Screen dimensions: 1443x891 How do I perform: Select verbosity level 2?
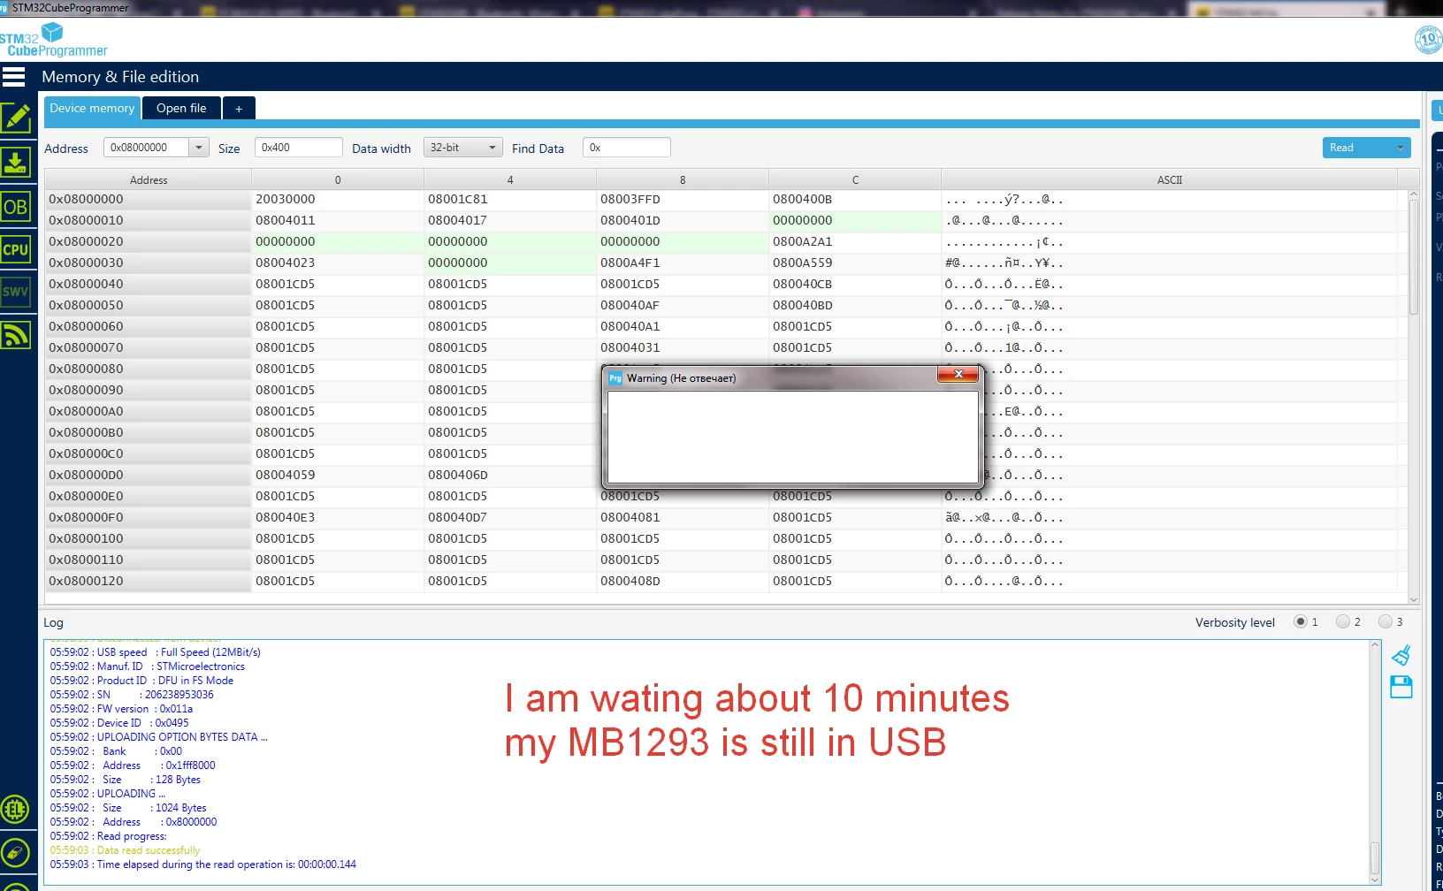(x=1343, y=621)
